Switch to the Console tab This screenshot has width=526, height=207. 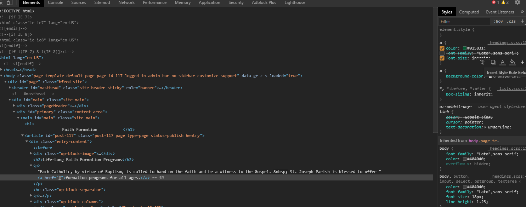pos(55,3)
